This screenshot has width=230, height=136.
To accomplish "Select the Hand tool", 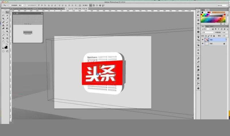I will [3, 42].
